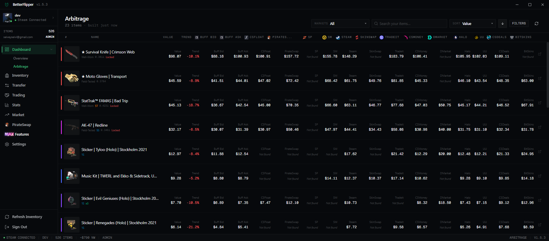This screenshot has height=241, width=549.
Task: Open StatTrak FAMAS Bad Trip external link
Action: tap(540, 103)
